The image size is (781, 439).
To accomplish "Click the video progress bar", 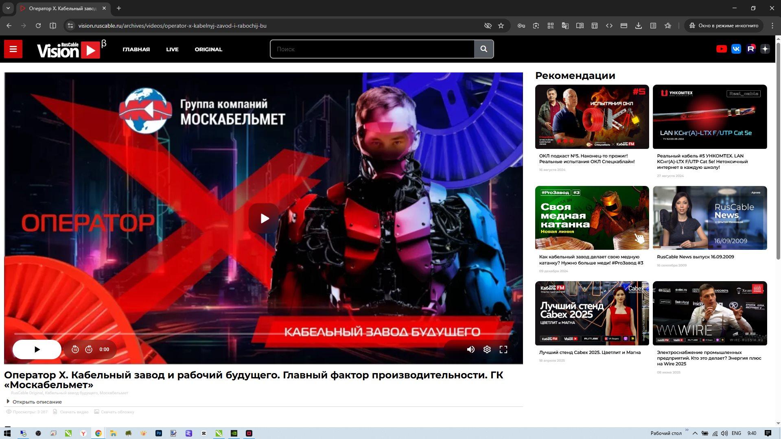I will [260, 334].
